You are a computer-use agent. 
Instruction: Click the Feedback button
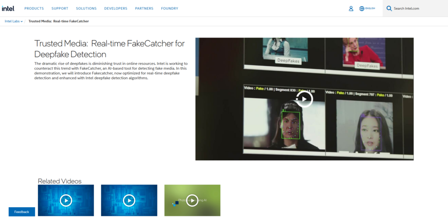(x=22, y=212)
